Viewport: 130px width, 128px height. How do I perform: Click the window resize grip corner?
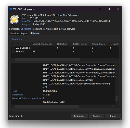[121, 119]
